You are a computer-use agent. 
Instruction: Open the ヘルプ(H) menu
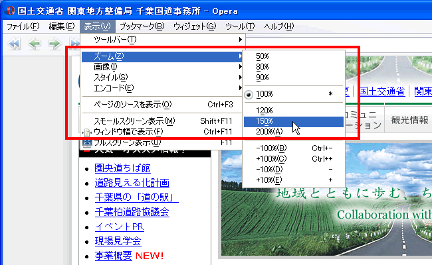[279, 26]
